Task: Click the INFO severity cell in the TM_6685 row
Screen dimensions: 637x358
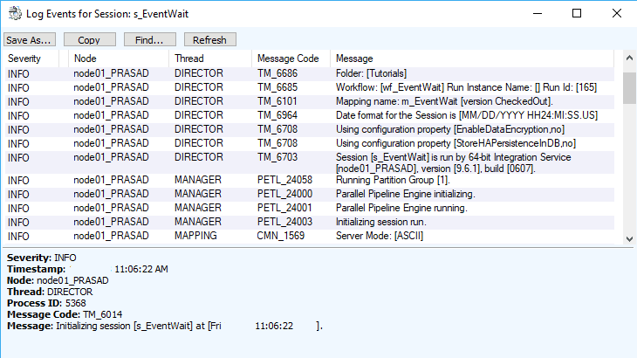Action: [x=18, y=88]
